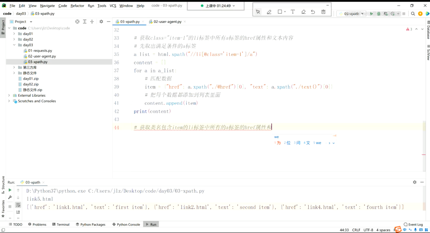Open the Python Console tool window
Screen dimensions: 430x233
pos(126,224)
